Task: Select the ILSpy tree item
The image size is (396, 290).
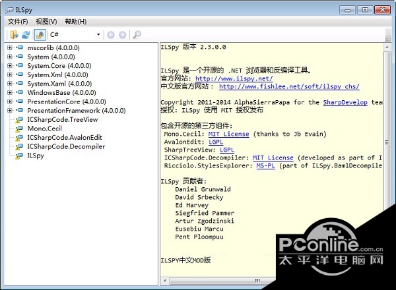Action: tap(36, 156)
